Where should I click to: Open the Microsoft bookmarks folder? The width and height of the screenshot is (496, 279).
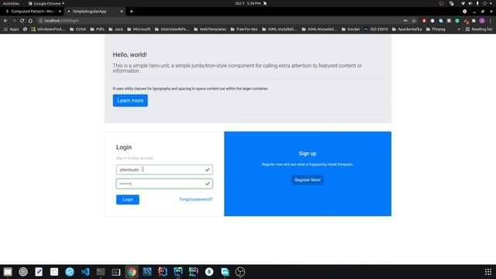pyautogui.click(x=139, y=29)
